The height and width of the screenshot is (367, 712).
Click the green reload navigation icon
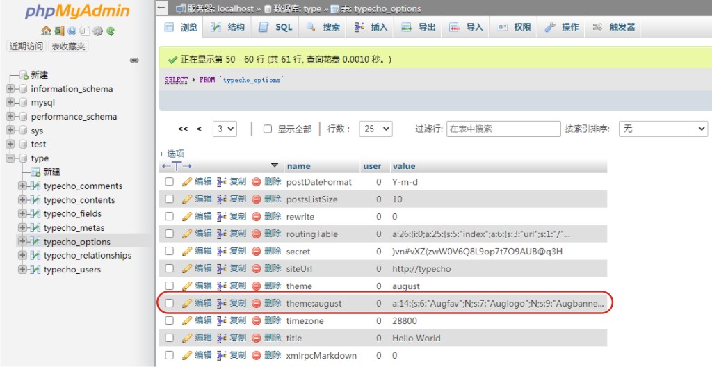[x=111, y=31]
